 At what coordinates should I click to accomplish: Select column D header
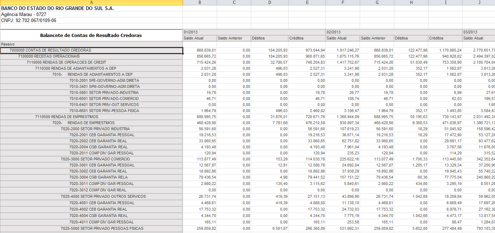[x=269, y=2]
